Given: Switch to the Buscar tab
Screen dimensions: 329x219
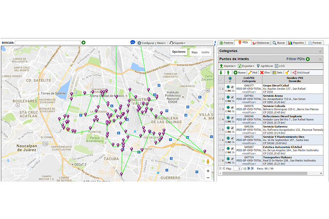Looking at the screenshot, I should 279,43.
